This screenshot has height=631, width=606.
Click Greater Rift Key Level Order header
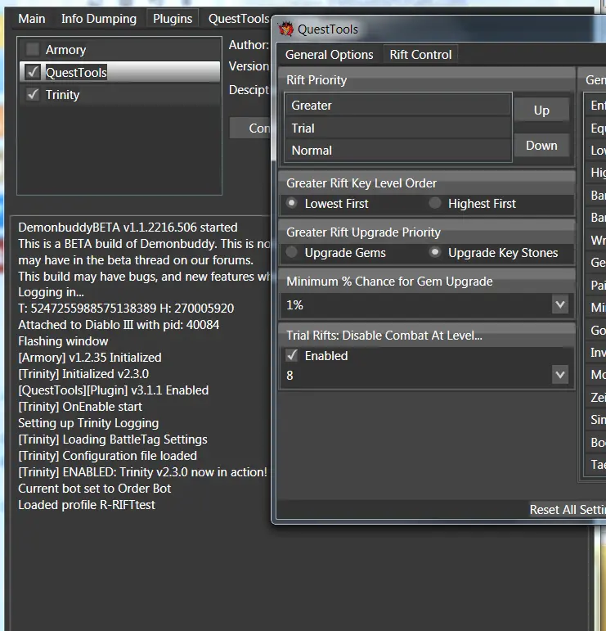click(427, 183)
